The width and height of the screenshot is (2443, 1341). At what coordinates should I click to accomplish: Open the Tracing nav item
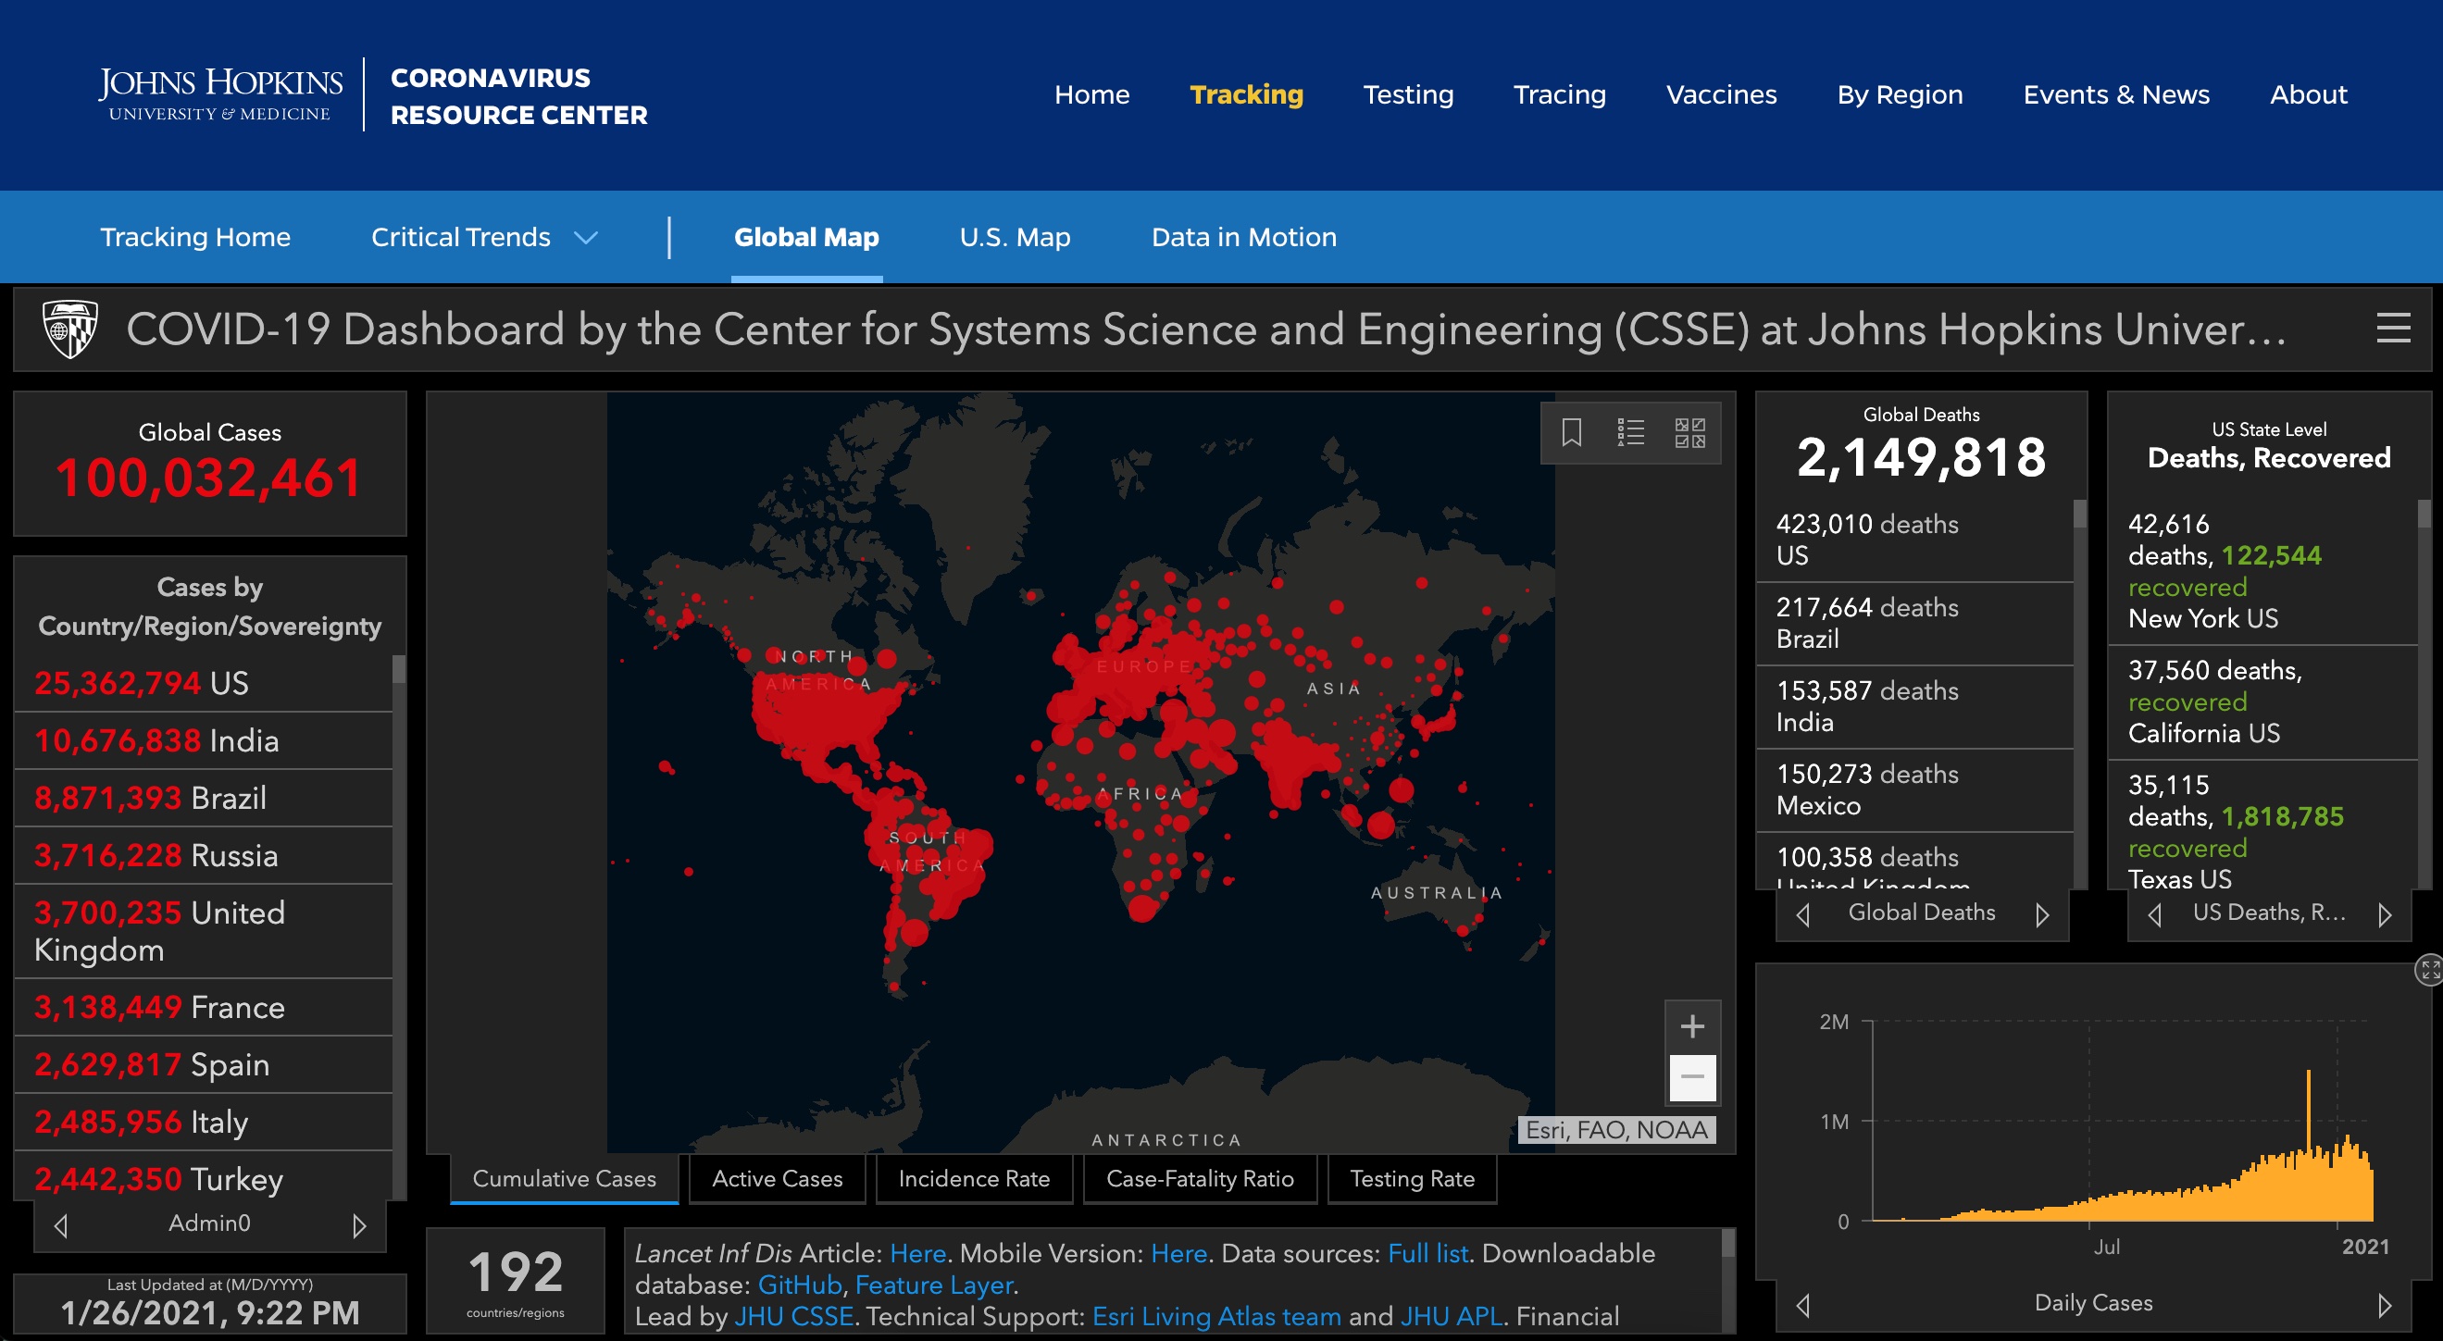(1559, 94)
